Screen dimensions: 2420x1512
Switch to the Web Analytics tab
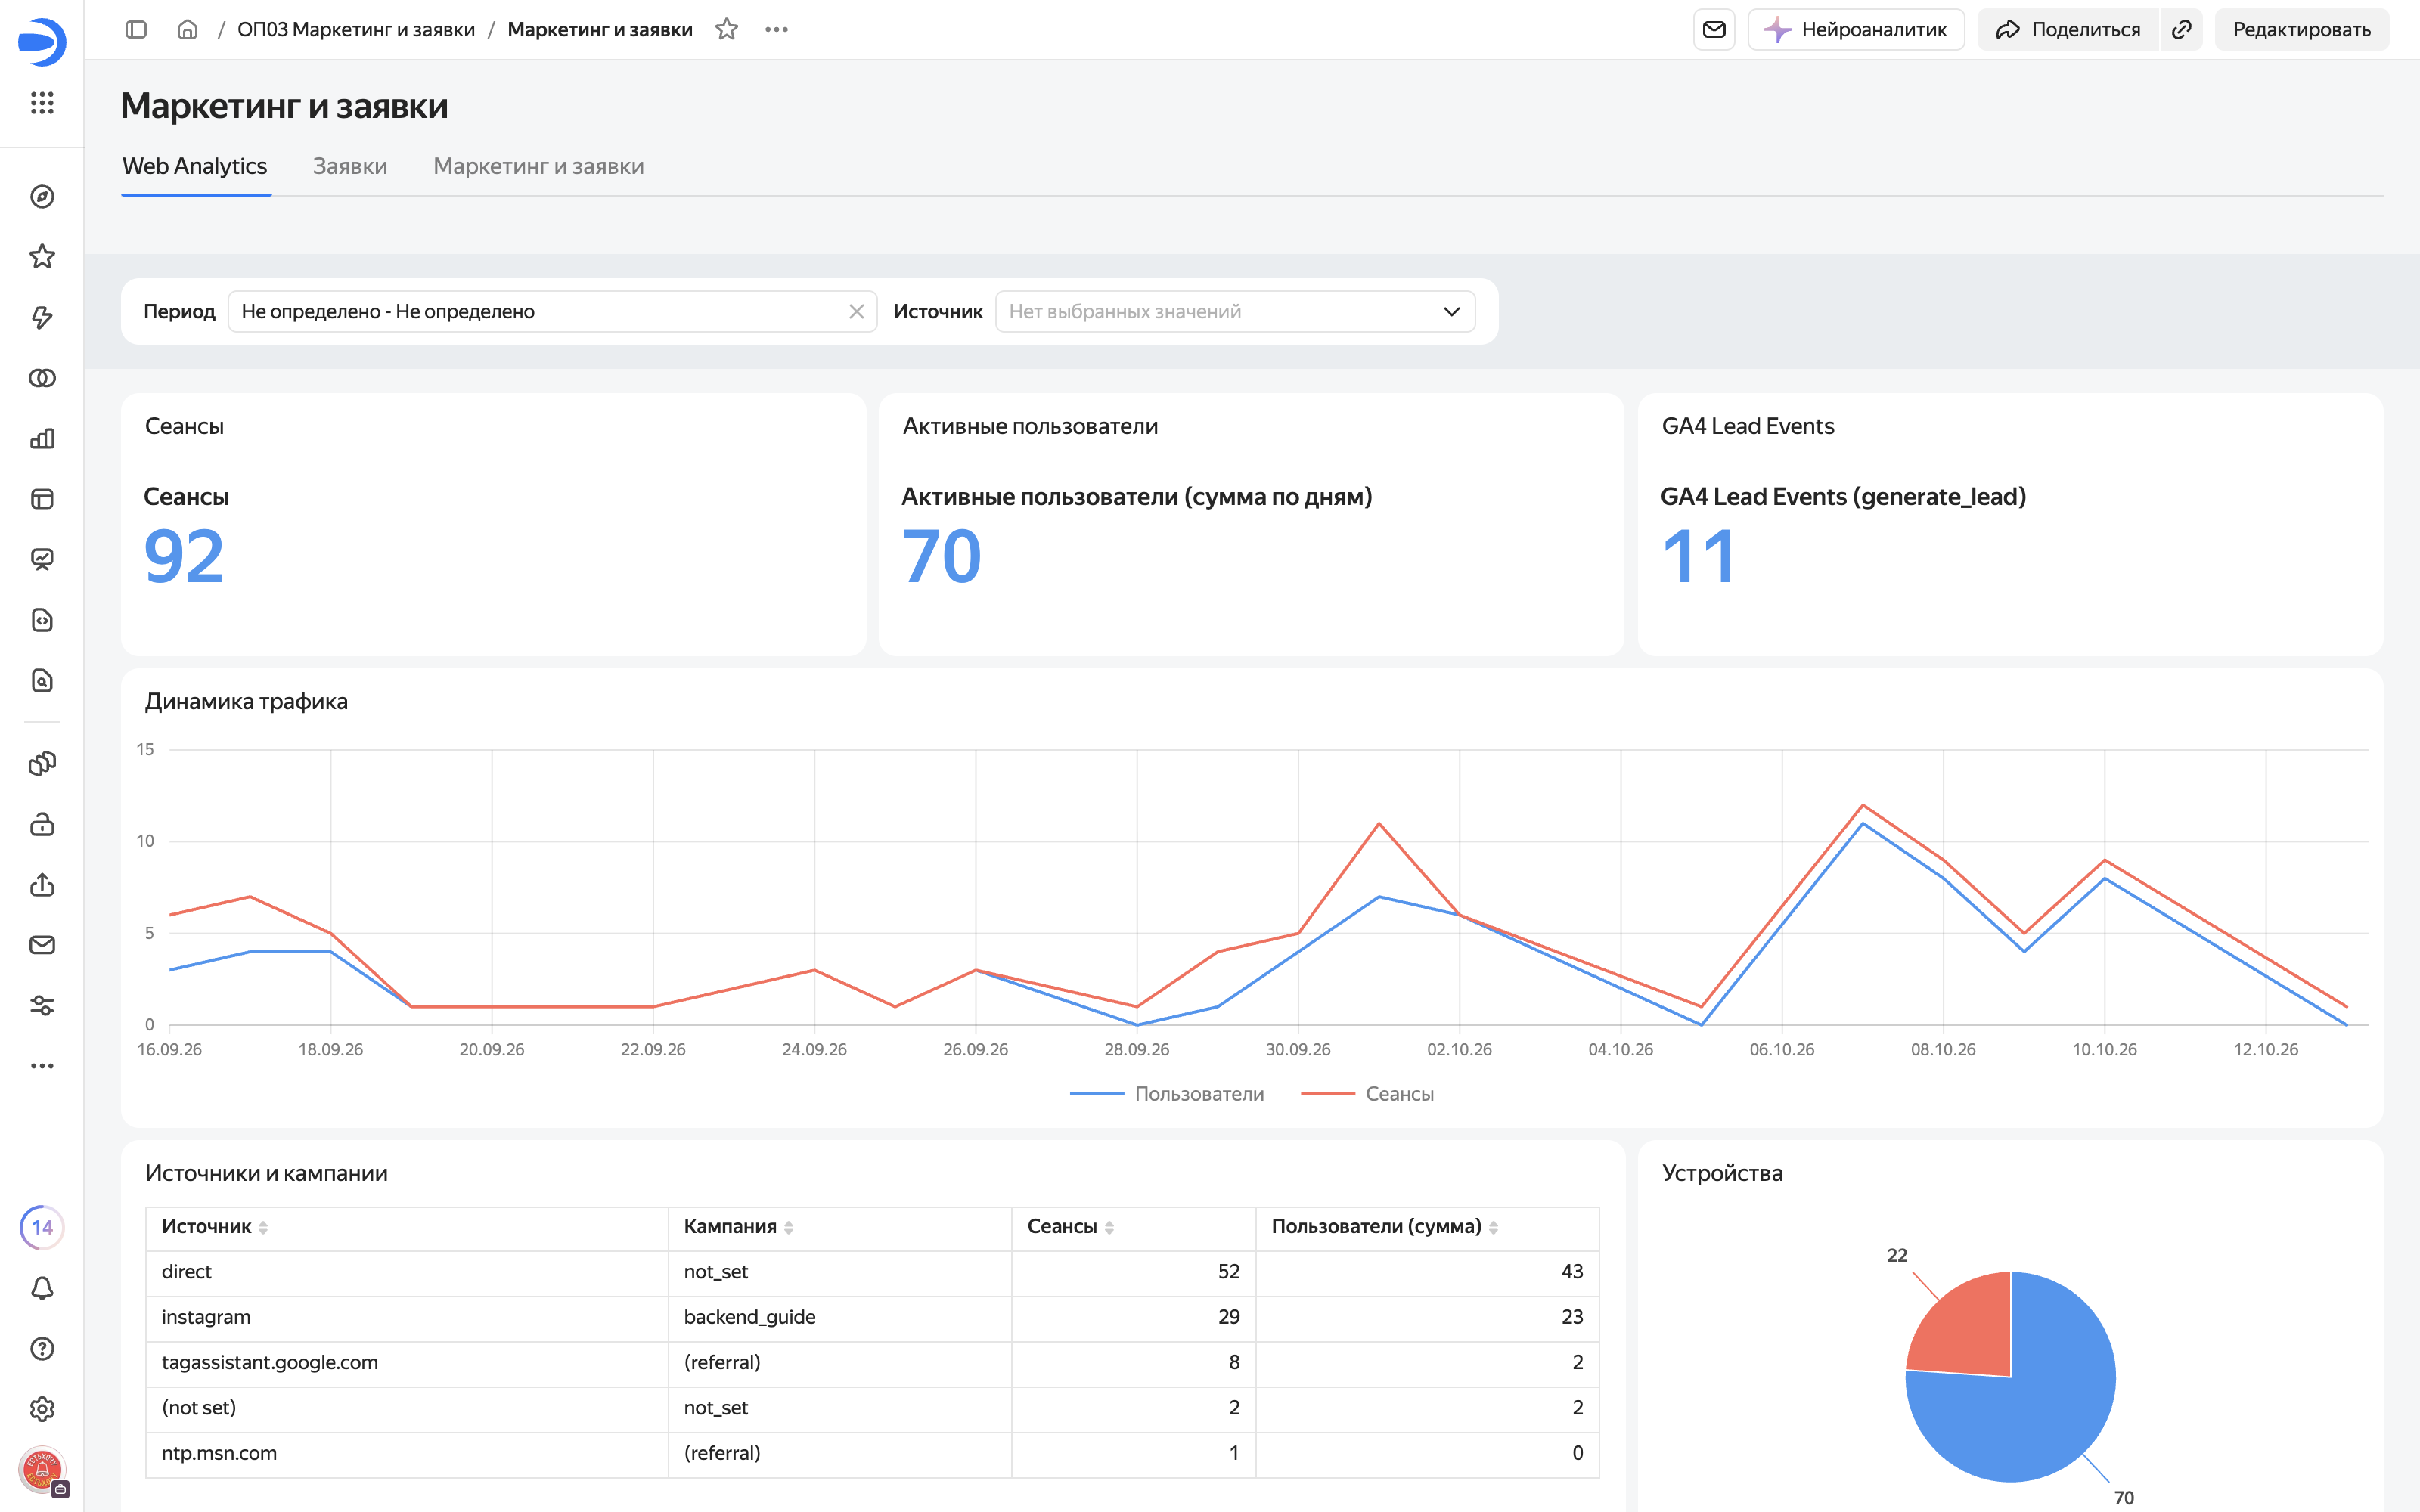click(195, 167)
